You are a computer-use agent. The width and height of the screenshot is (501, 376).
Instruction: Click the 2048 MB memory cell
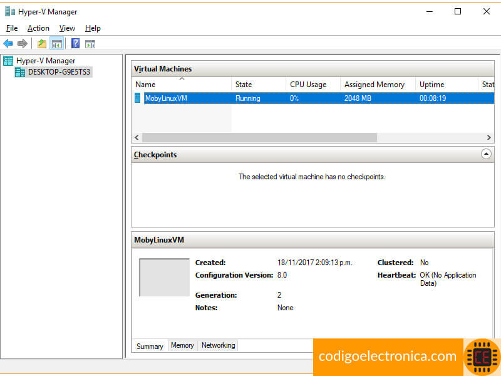tap(358, 98)
